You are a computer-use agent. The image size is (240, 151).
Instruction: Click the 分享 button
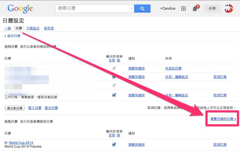pos(212,8)
